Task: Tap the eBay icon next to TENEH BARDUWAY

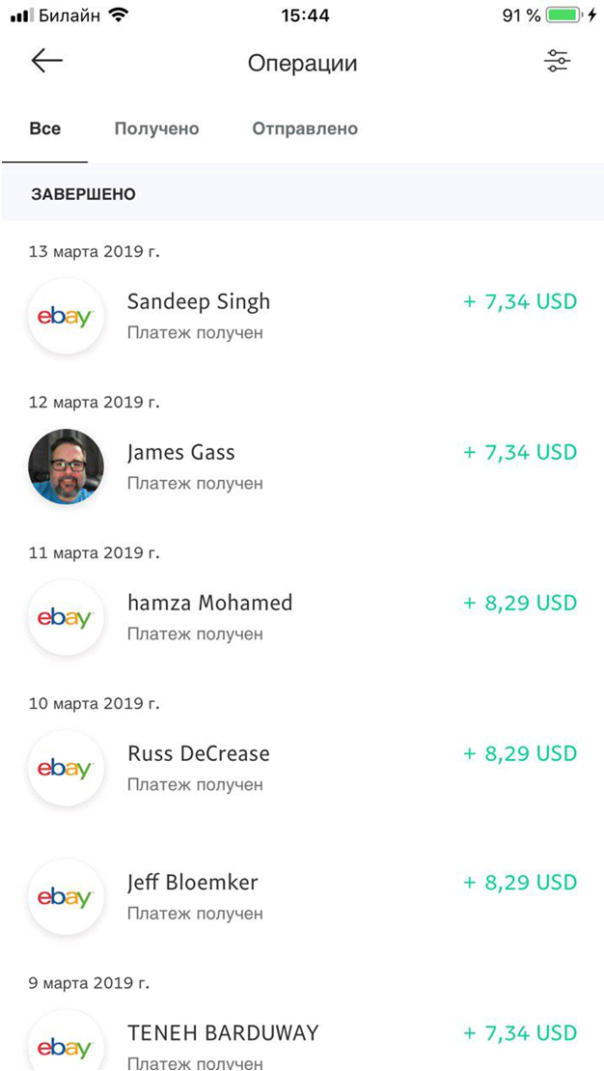Action: 66,1041
